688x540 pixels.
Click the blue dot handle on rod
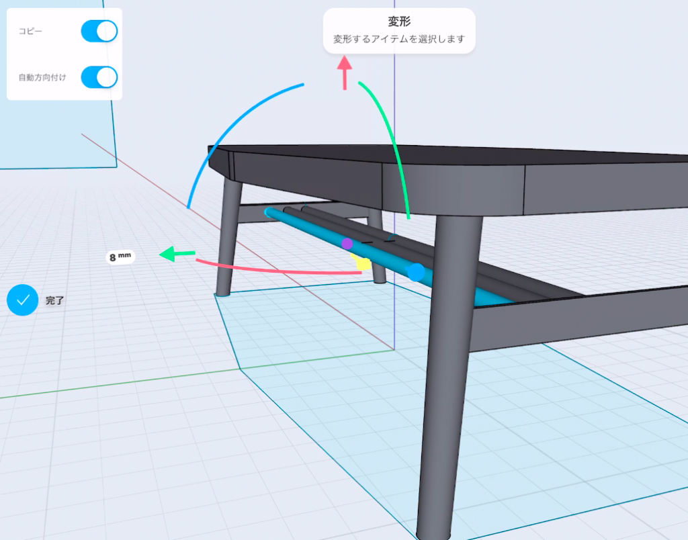point(416,273)
